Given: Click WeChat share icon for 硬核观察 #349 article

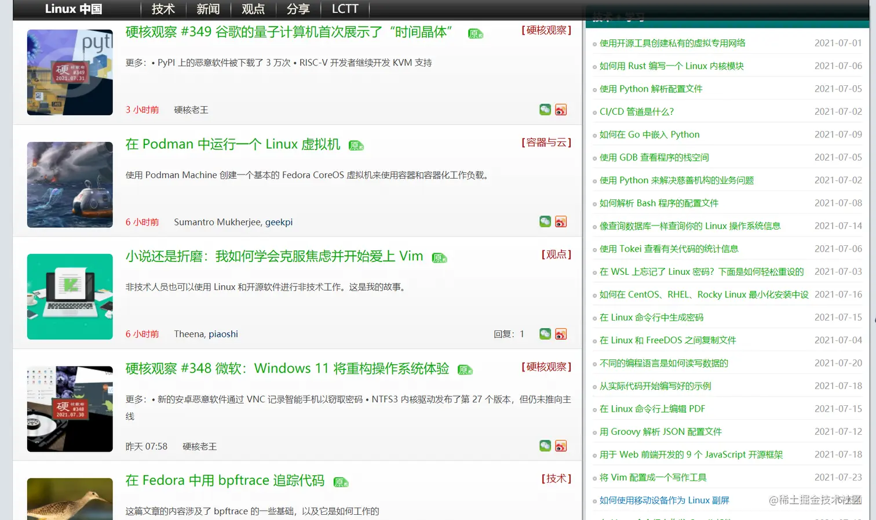Looking at the screenshot, I should click(545, 110).
